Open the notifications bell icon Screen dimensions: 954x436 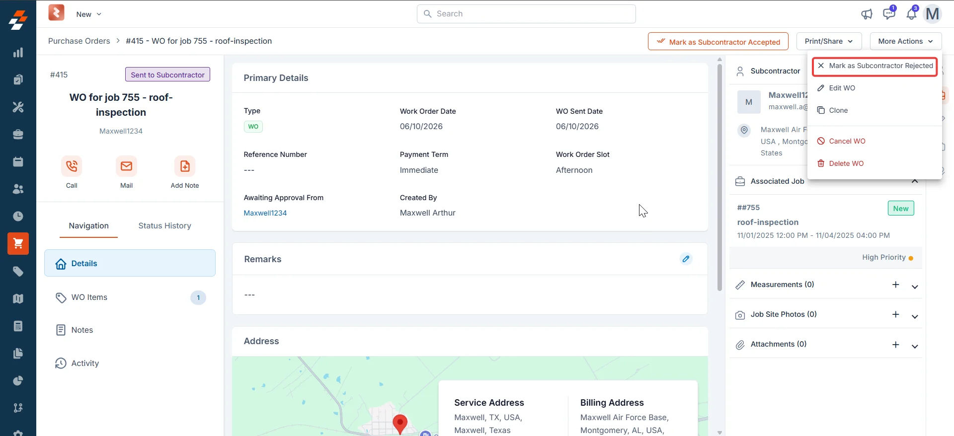911,14
